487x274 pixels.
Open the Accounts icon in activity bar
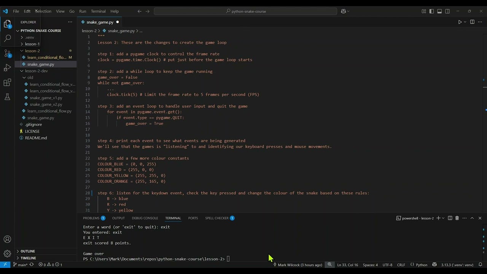tap(7, 239)
